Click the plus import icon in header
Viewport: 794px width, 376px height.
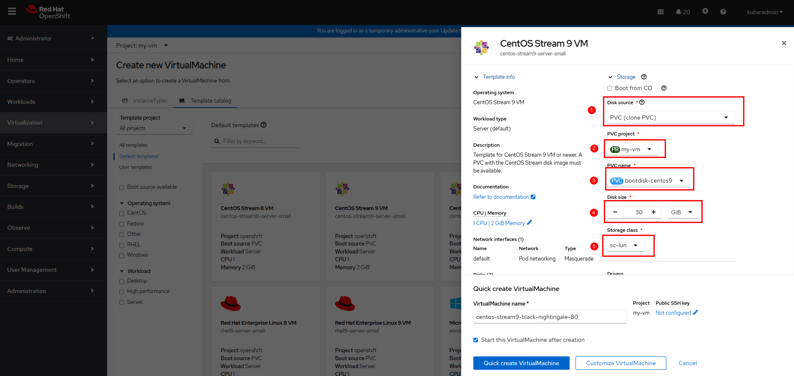[705, 11]
